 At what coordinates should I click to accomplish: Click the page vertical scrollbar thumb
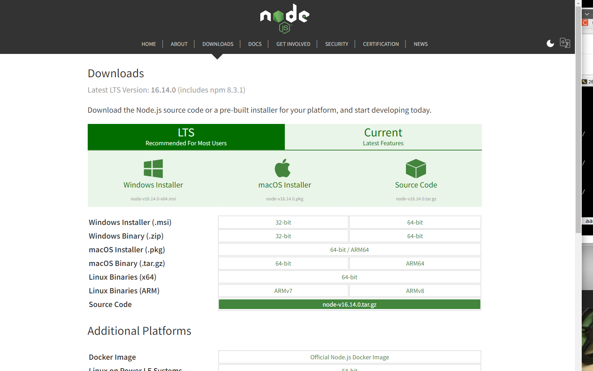(x=579, y=120)
